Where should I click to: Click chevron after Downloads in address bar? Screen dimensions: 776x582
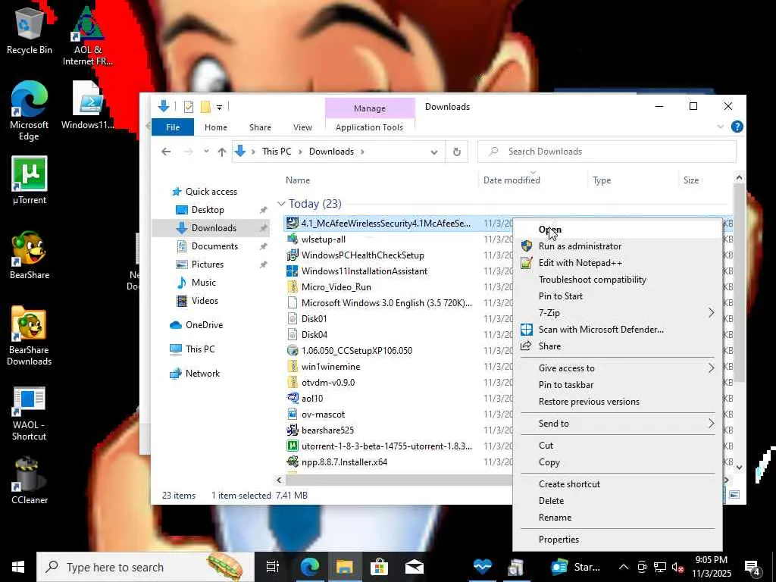tap(363, 152)
